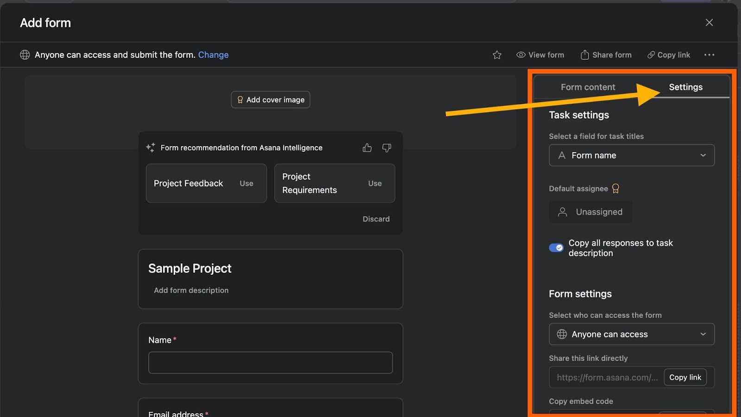Use the Project Feedback recommendation
The image size is (741, 417).
(246, 183)
